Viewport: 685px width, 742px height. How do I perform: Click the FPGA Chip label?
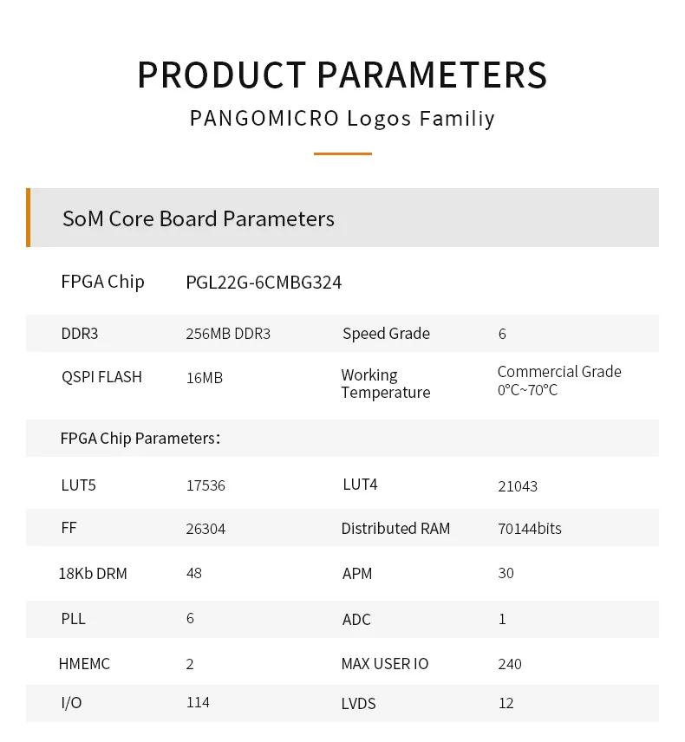[x=102, y=282]
